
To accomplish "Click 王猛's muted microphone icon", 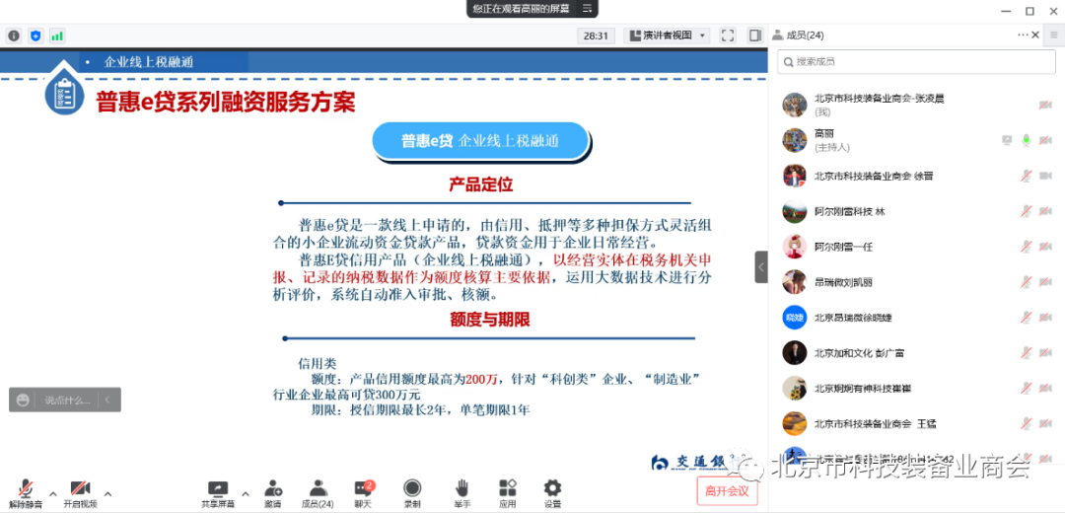I will click(x=1027, y=423).
